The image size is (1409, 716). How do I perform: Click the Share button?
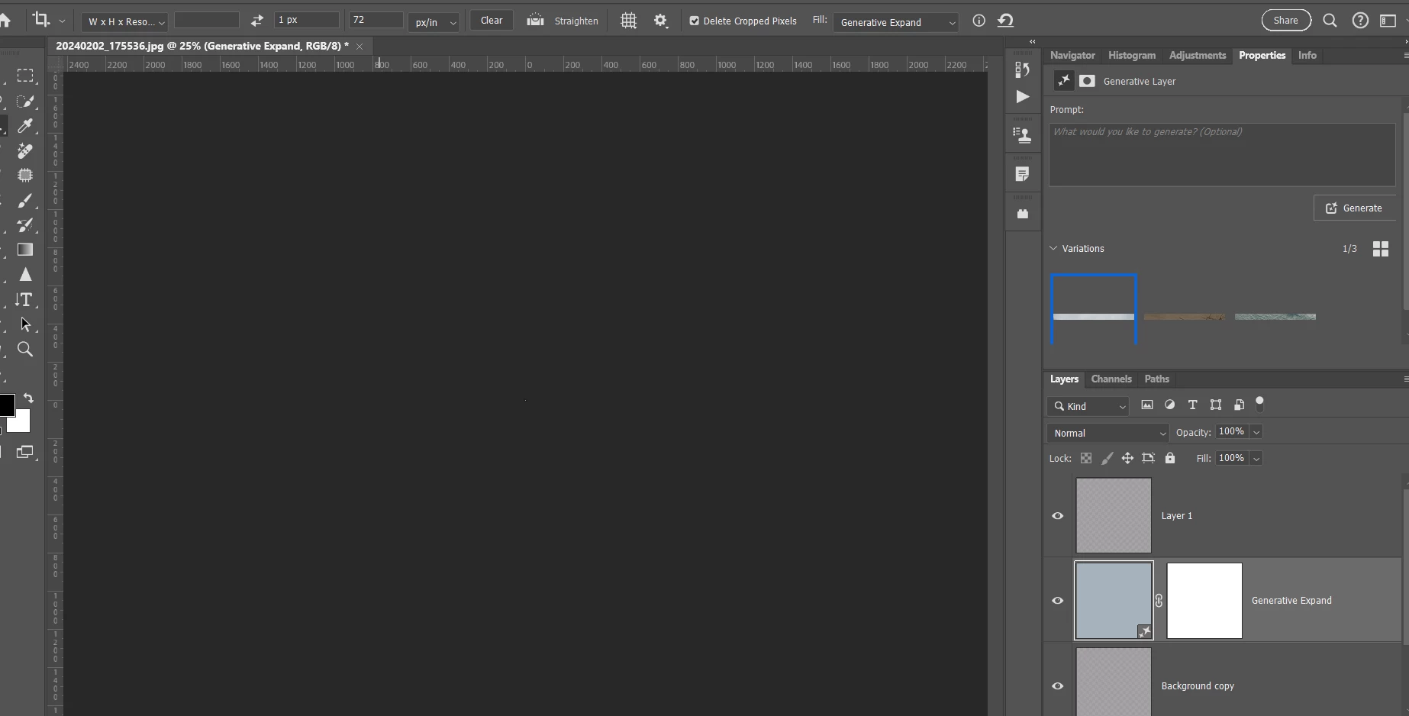[x=1286, y=21]
